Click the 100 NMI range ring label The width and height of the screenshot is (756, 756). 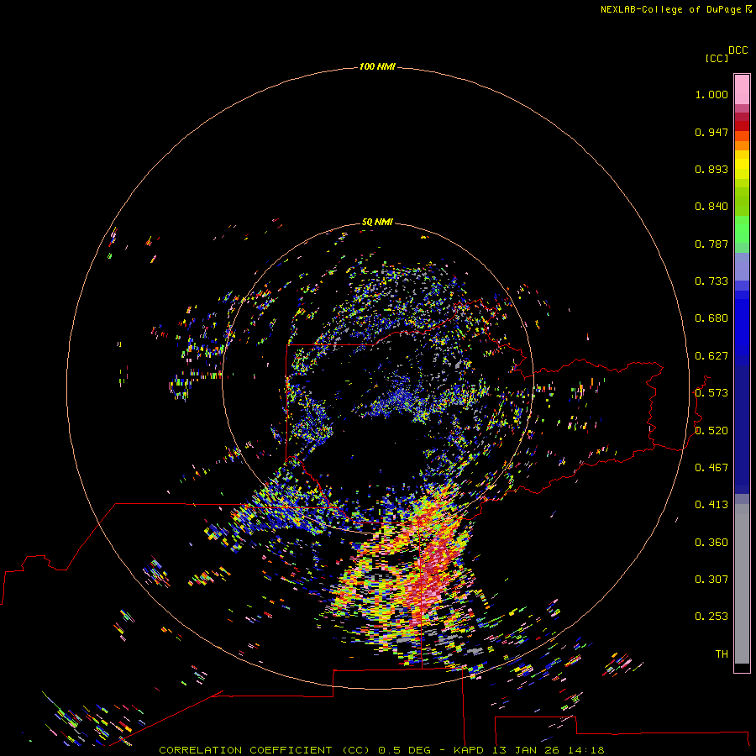377,66
